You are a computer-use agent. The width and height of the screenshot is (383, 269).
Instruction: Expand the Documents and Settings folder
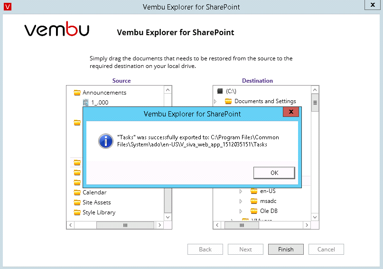pyautogui.click(x=215, y=101)
